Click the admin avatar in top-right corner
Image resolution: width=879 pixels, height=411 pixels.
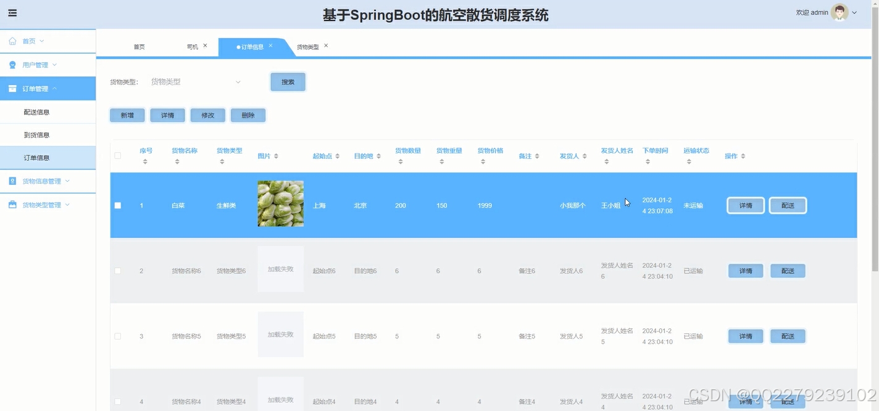tap(839, 12)
